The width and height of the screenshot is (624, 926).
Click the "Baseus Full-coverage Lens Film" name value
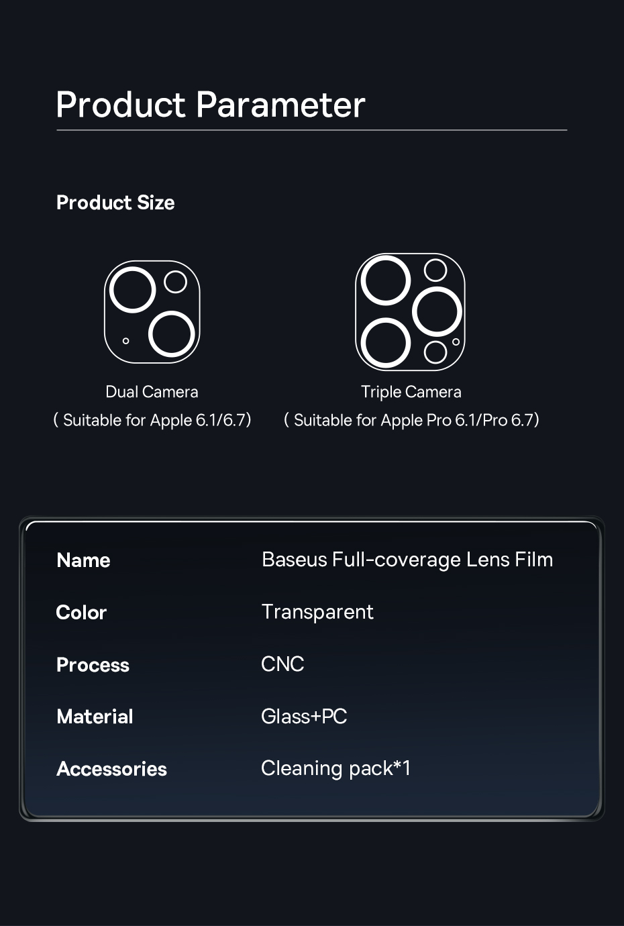point(407,560)
